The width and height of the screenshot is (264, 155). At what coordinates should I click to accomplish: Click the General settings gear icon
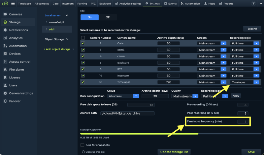point(5,93)
